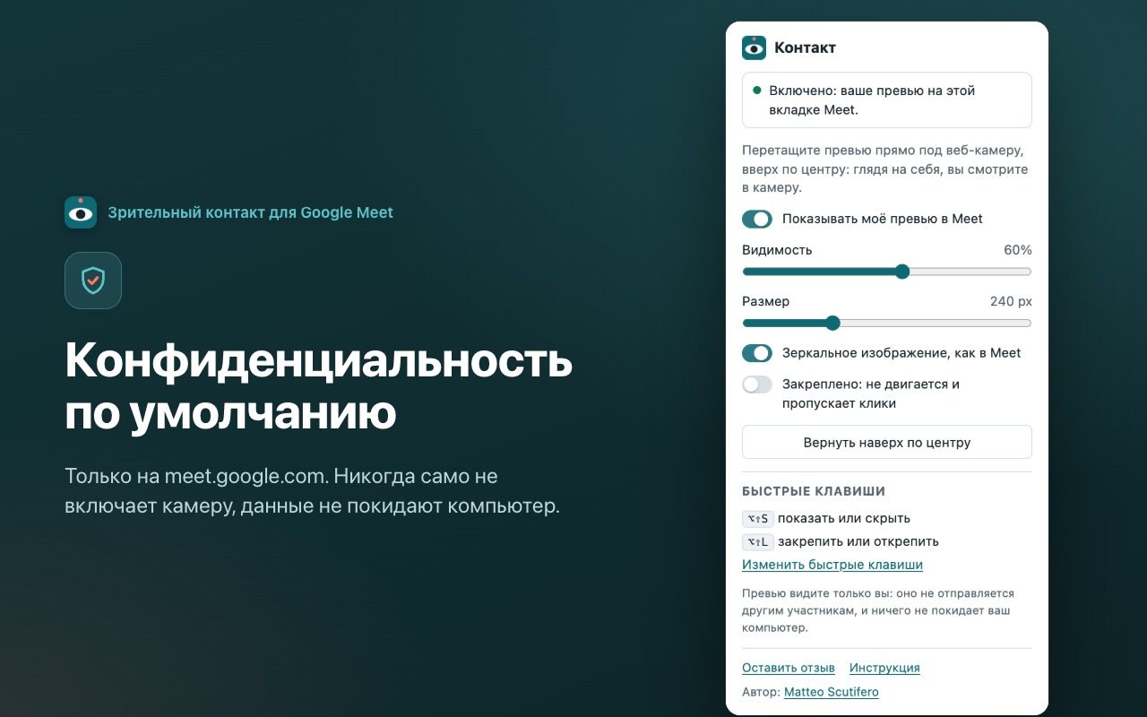Screen dimensions: 1147x717
Task: Enable the Закреплено lock toggle
Action: click(x=757, y=384)
